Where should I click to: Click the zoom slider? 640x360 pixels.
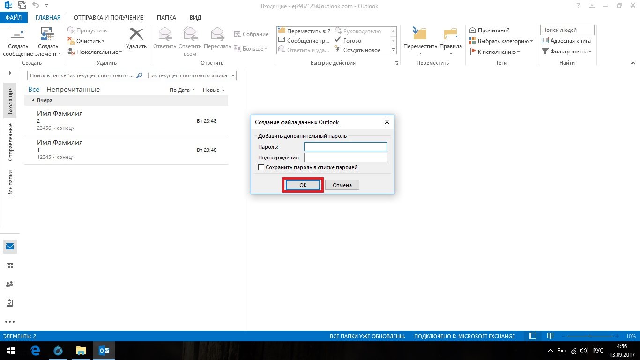point(591,336)
